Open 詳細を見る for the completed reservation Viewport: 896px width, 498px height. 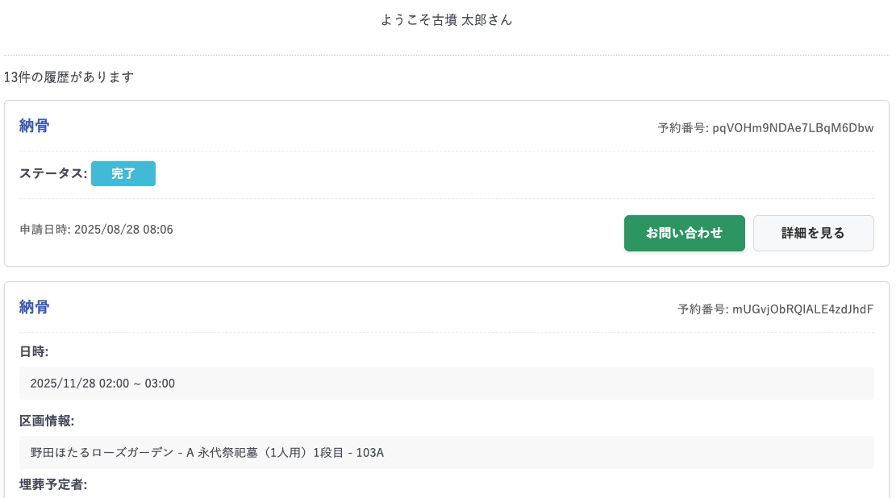pos(813,233)
